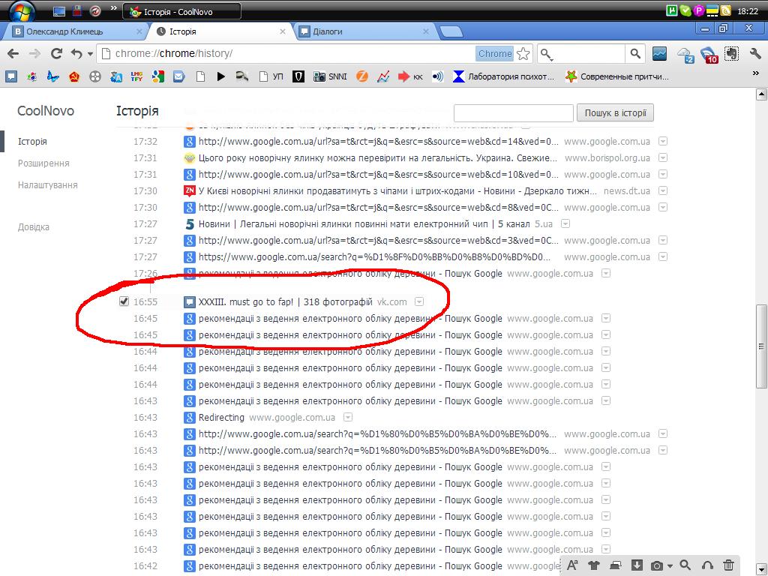Open the extension with red badge 10
768x576 pixels.
click(x=708, y=54)
